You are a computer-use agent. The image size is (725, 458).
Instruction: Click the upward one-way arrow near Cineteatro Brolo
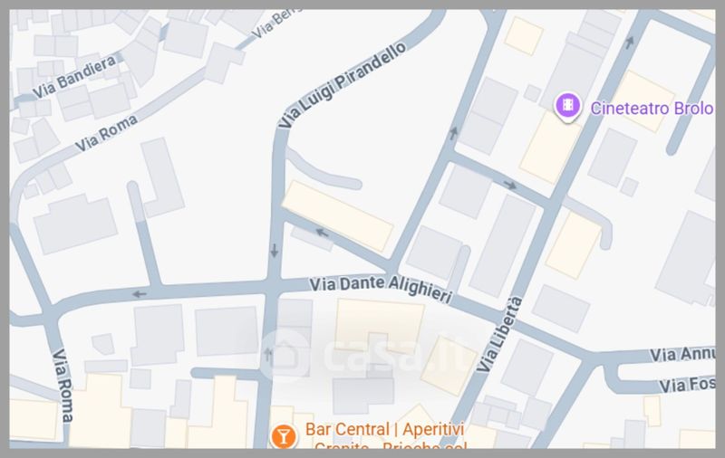click(629, 43)
